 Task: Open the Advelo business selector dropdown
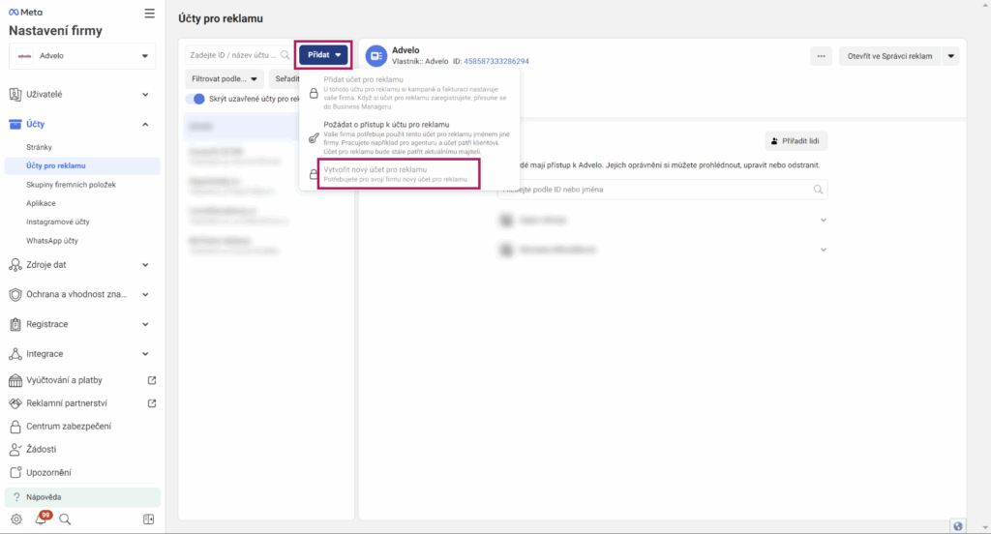(x=82, y=56)
